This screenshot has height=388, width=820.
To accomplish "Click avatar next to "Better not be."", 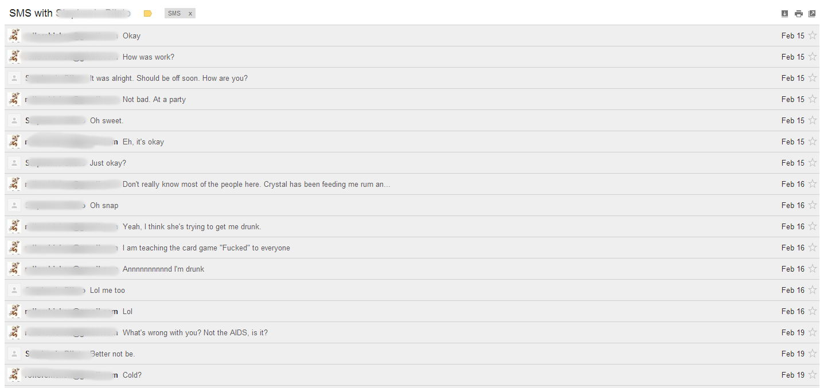I will [x=15, y=354].
